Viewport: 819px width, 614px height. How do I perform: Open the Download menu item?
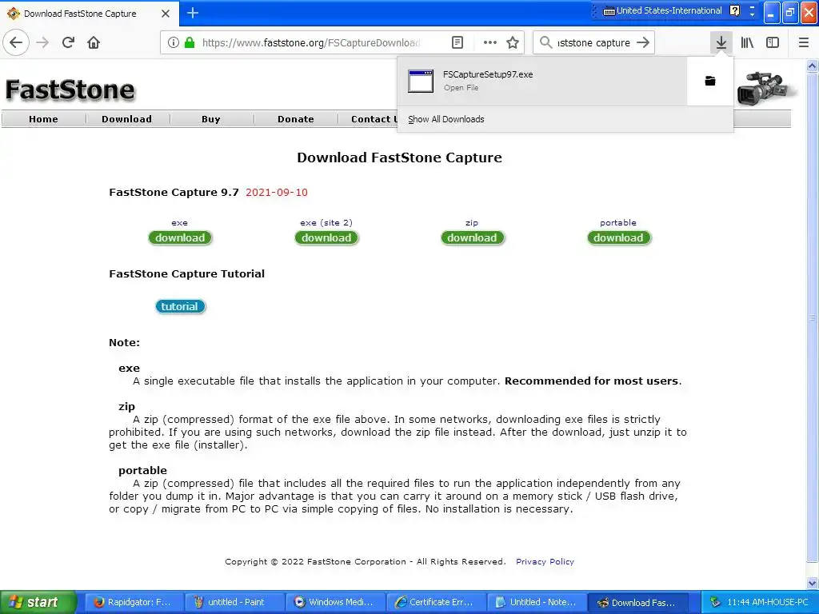[x=127, y=119]
